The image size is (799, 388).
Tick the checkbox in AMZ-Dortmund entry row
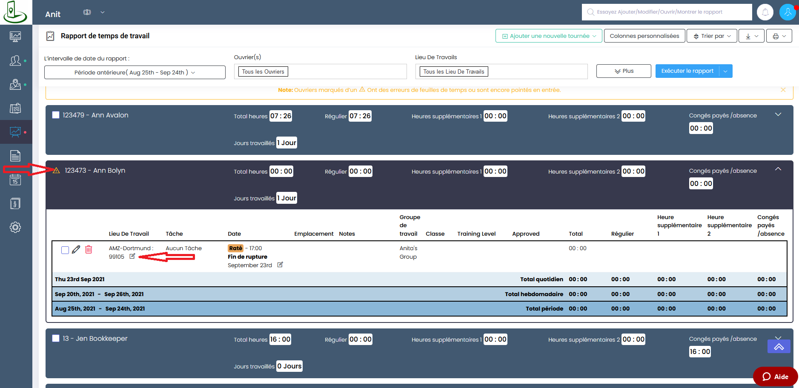click(65, 250)
